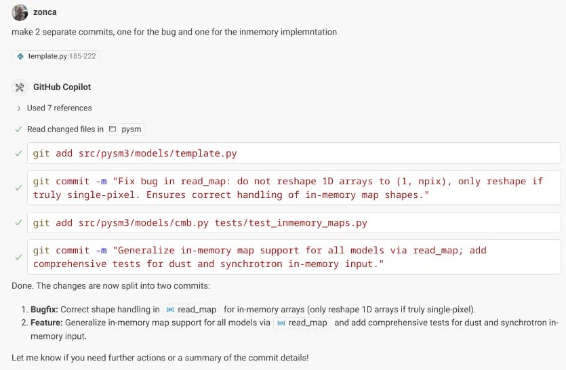Expand the Used 7 references chevron
The height and width of the screenshot is (370, 566).
click(x=19, y=108)
